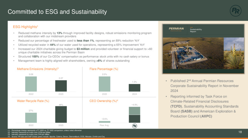Click the PR logo under CEO Ownership chart
The height and width of the screenshot is (139, 248).
[x=135, y=126]
